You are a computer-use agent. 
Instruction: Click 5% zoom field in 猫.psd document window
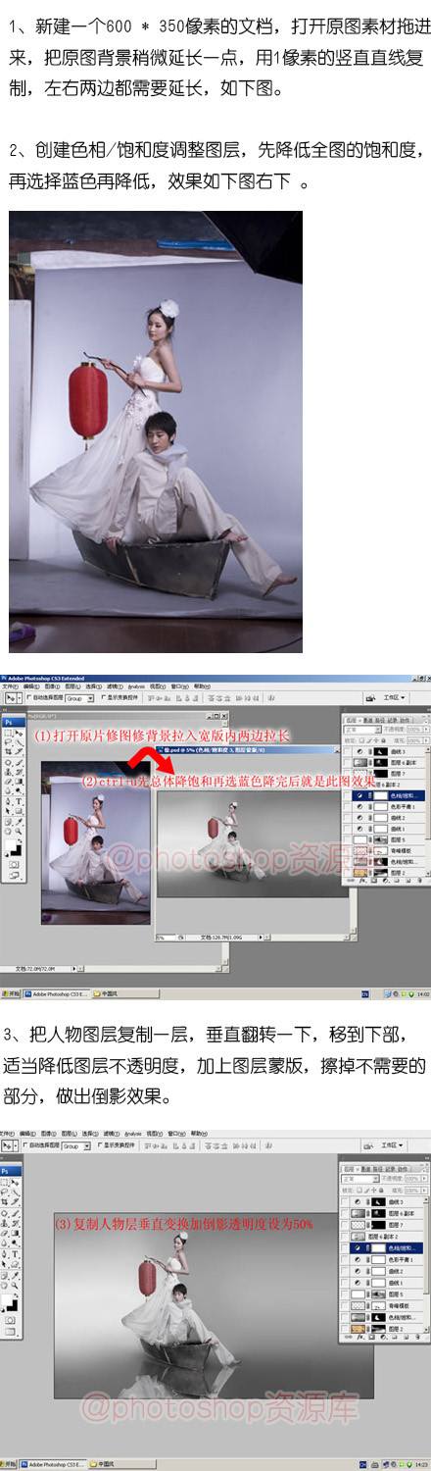[x=167, y=938]
